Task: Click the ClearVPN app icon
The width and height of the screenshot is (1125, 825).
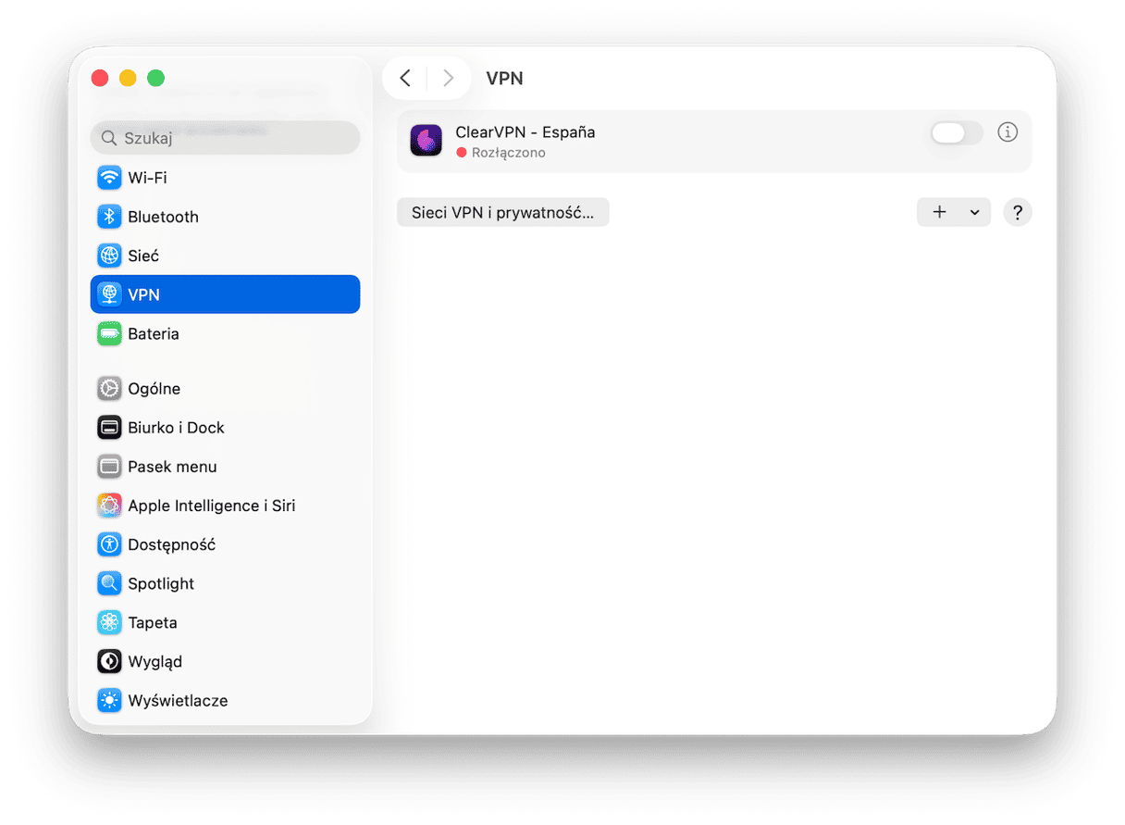Action: [x=427, y=141]
